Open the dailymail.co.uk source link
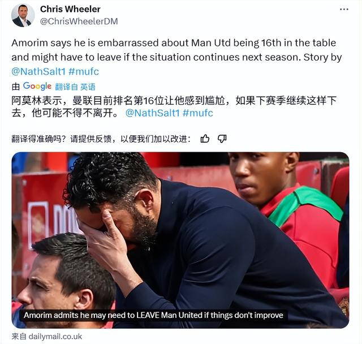Image resolution: width=362 pixels, height=344 pixels. (55, 337)
